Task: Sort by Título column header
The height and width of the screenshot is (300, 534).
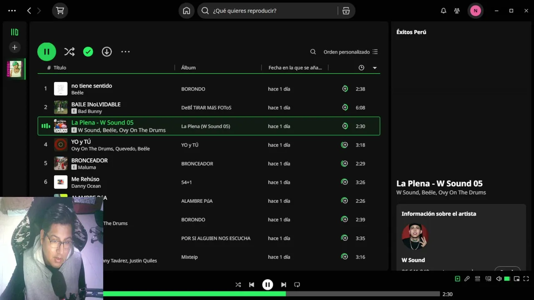Action: 60,67
